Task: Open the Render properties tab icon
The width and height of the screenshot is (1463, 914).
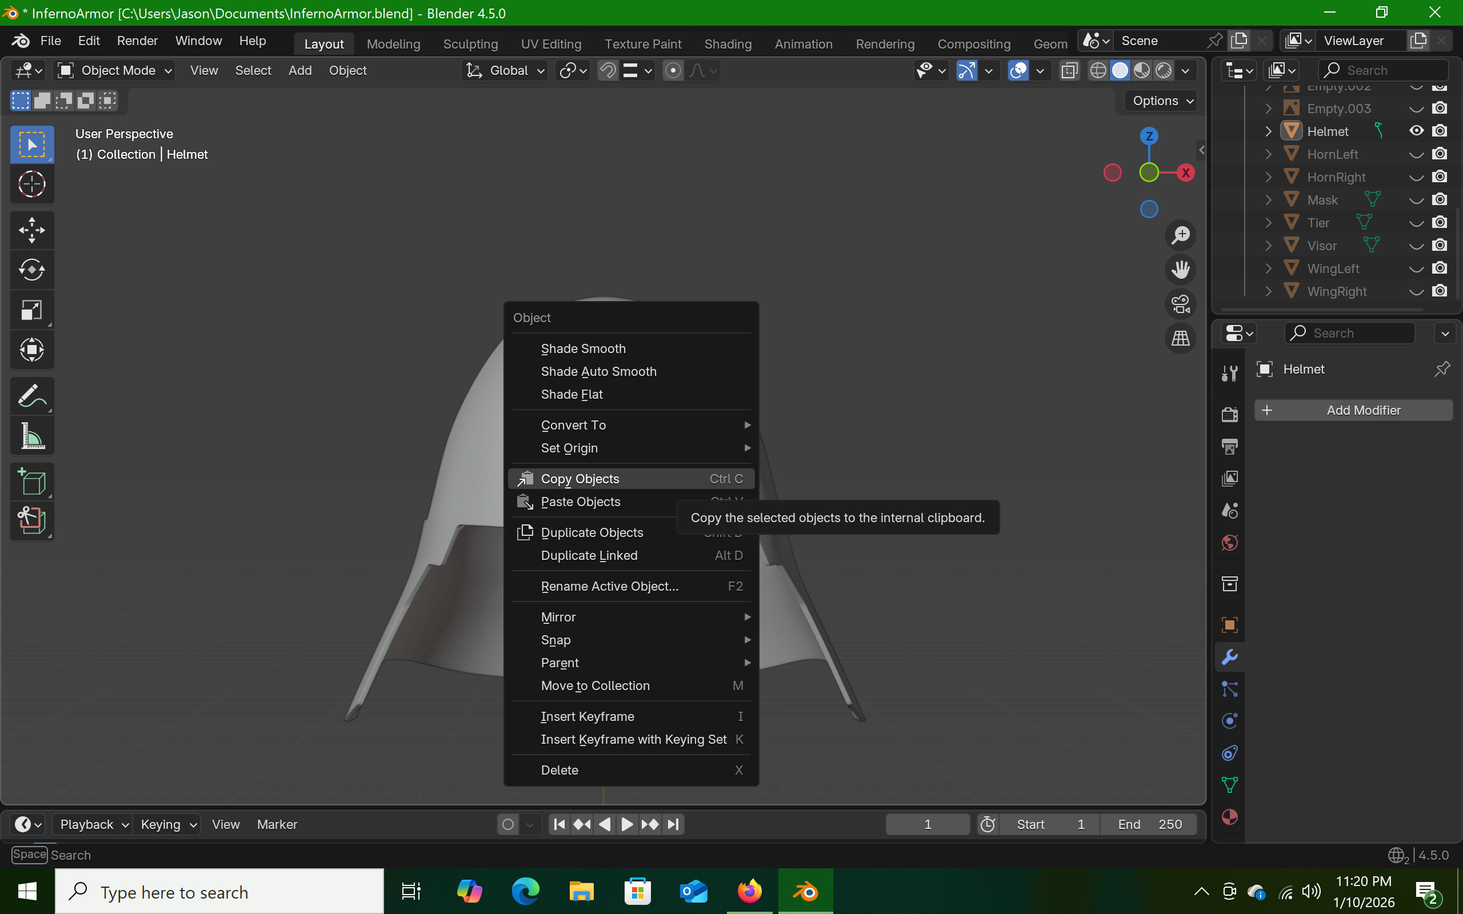Action: 1230,415
